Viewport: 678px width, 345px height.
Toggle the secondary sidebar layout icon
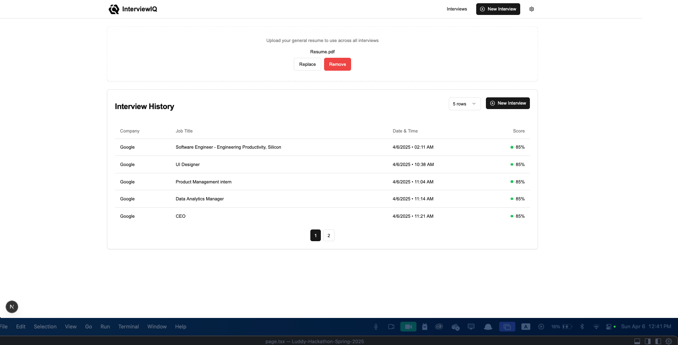pyautogui.click(x=648, y=341)
